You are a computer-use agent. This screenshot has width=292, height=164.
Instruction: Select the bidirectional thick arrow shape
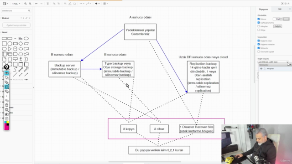pos(21,70)
